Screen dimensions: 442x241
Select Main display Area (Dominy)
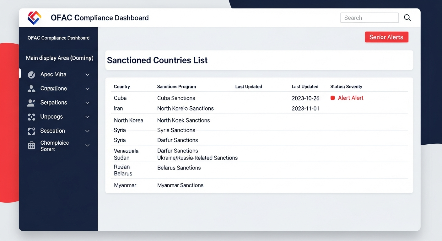tap(59, 58)
